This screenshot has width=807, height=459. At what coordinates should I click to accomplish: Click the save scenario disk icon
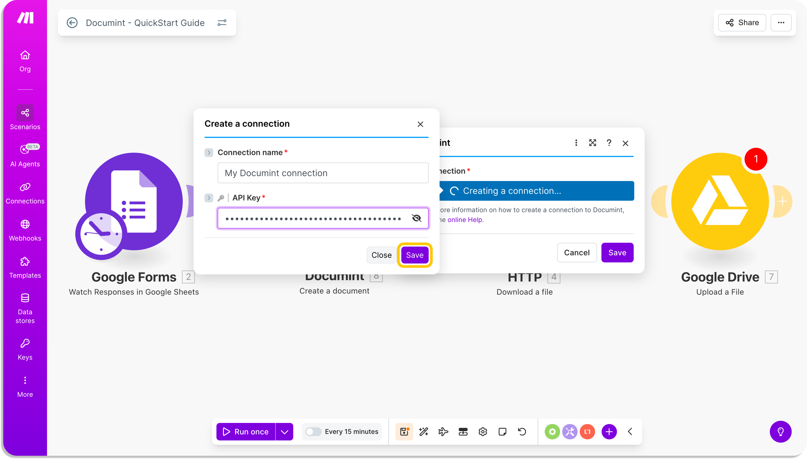[x=404, y=432]
